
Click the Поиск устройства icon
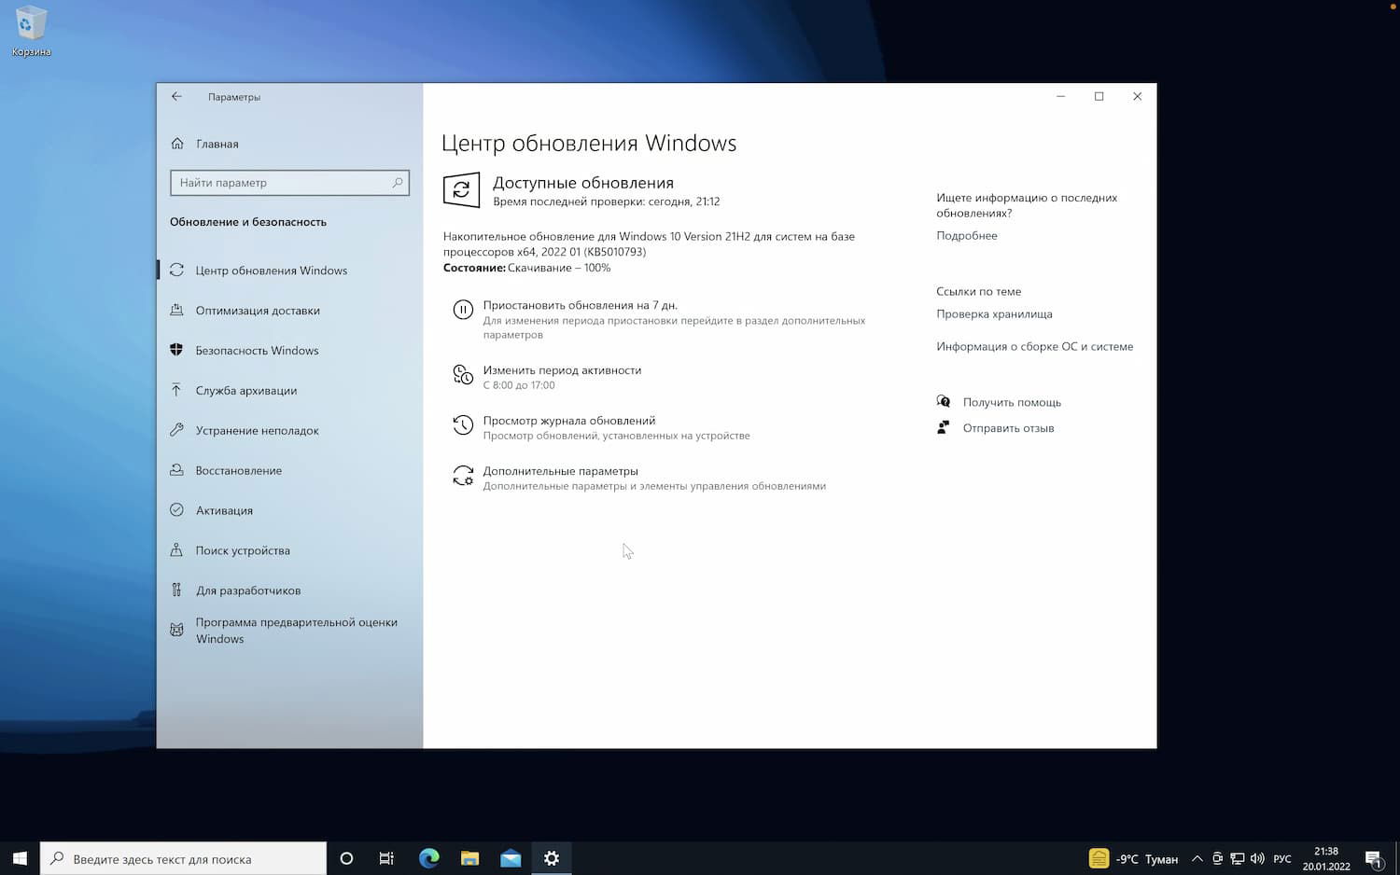pos(176,550)
